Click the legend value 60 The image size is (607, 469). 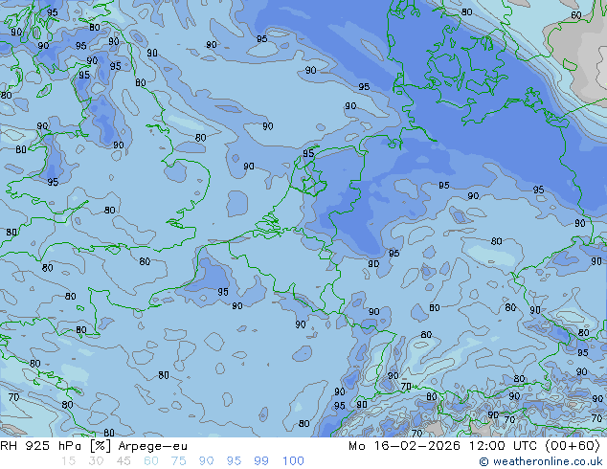tap(151, 461)
